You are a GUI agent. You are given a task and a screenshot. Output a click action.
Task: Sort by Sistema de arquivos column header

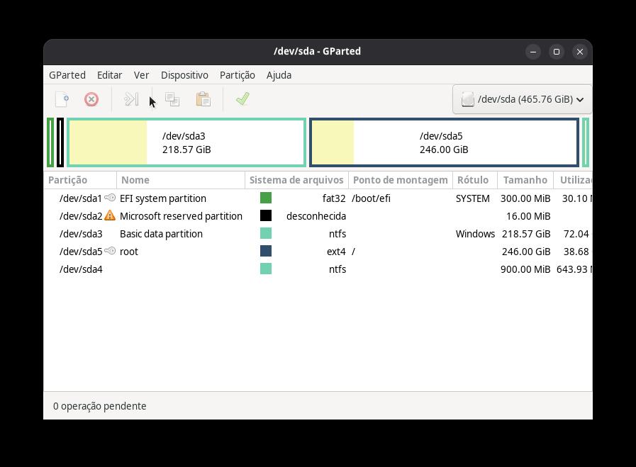[x=296, y=180]
